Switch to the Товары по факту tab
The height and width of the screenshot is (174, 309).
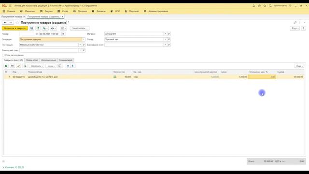tap(13, 60)
